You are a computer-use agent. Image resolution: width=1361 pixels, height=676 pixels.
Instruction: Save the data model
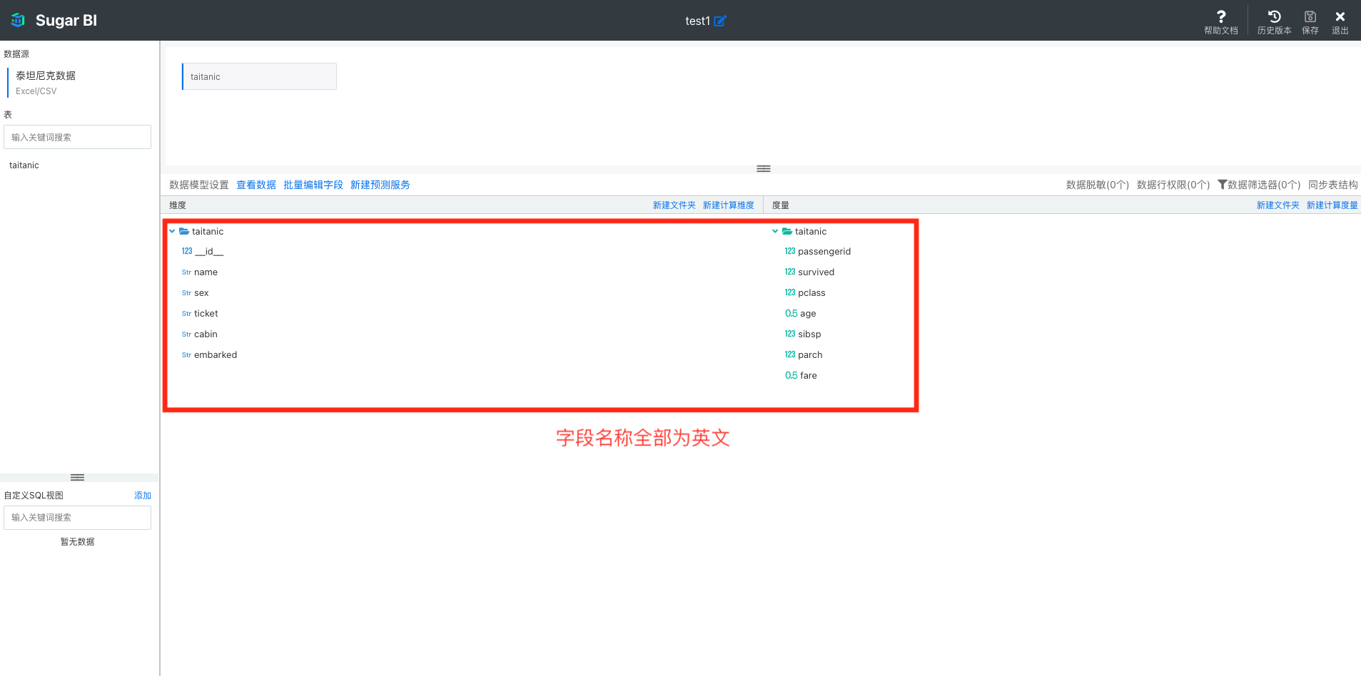pos(1310,16)
